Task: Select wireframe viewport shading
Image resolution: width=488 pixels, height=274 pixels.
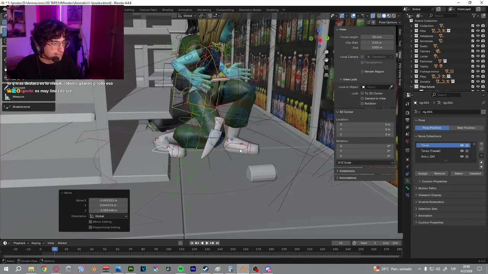Action: (x=379, y=16)
